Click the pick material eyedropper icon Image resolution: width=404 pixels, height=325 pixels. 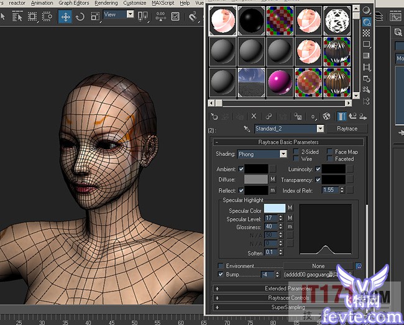pyautogui.click(x=247, y=129)
